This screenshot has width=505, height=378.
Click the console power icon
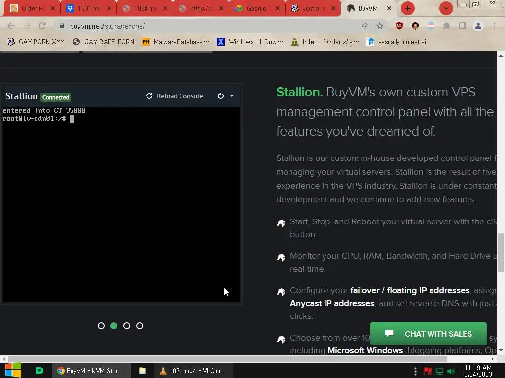point(220,96)
